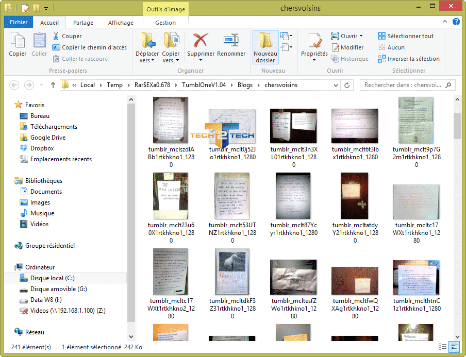Select Disque local (C:)
Image resolution: width=466 pixels, height=357 pixels.
click(65, 278)
